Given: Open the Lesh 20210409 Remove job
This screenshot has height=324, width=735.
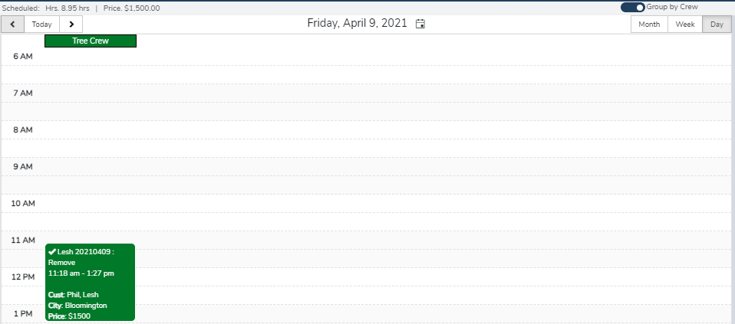Looking at the screenshot, I should coord(90,283).
